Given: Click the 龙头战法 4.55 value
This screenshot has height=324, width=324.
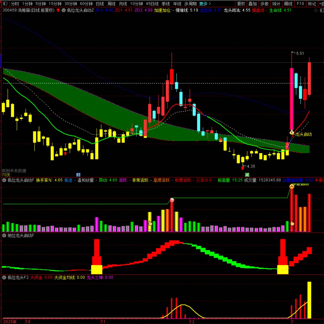Looking at the screenshot, I should (x=237, y=10).
